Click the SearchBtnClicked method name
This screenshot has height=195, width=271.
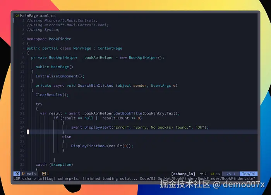[x=95, y=86]
